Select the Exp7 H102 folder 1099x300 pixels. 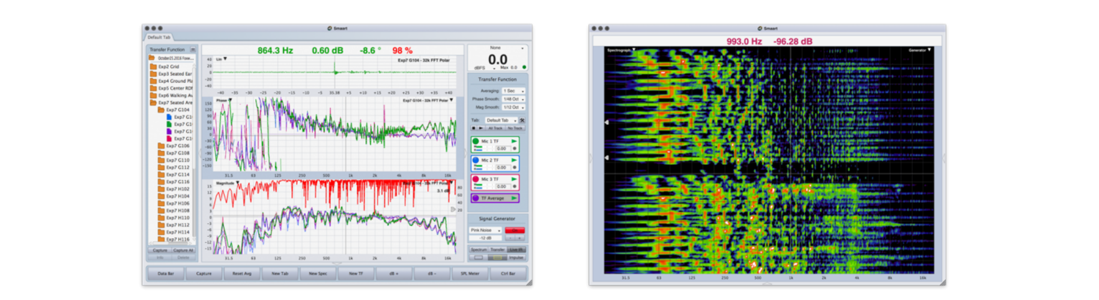coord(174,189)
